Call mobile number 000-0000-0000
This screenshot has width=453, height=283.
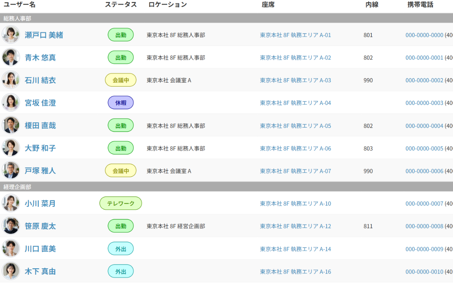point(424,35)
